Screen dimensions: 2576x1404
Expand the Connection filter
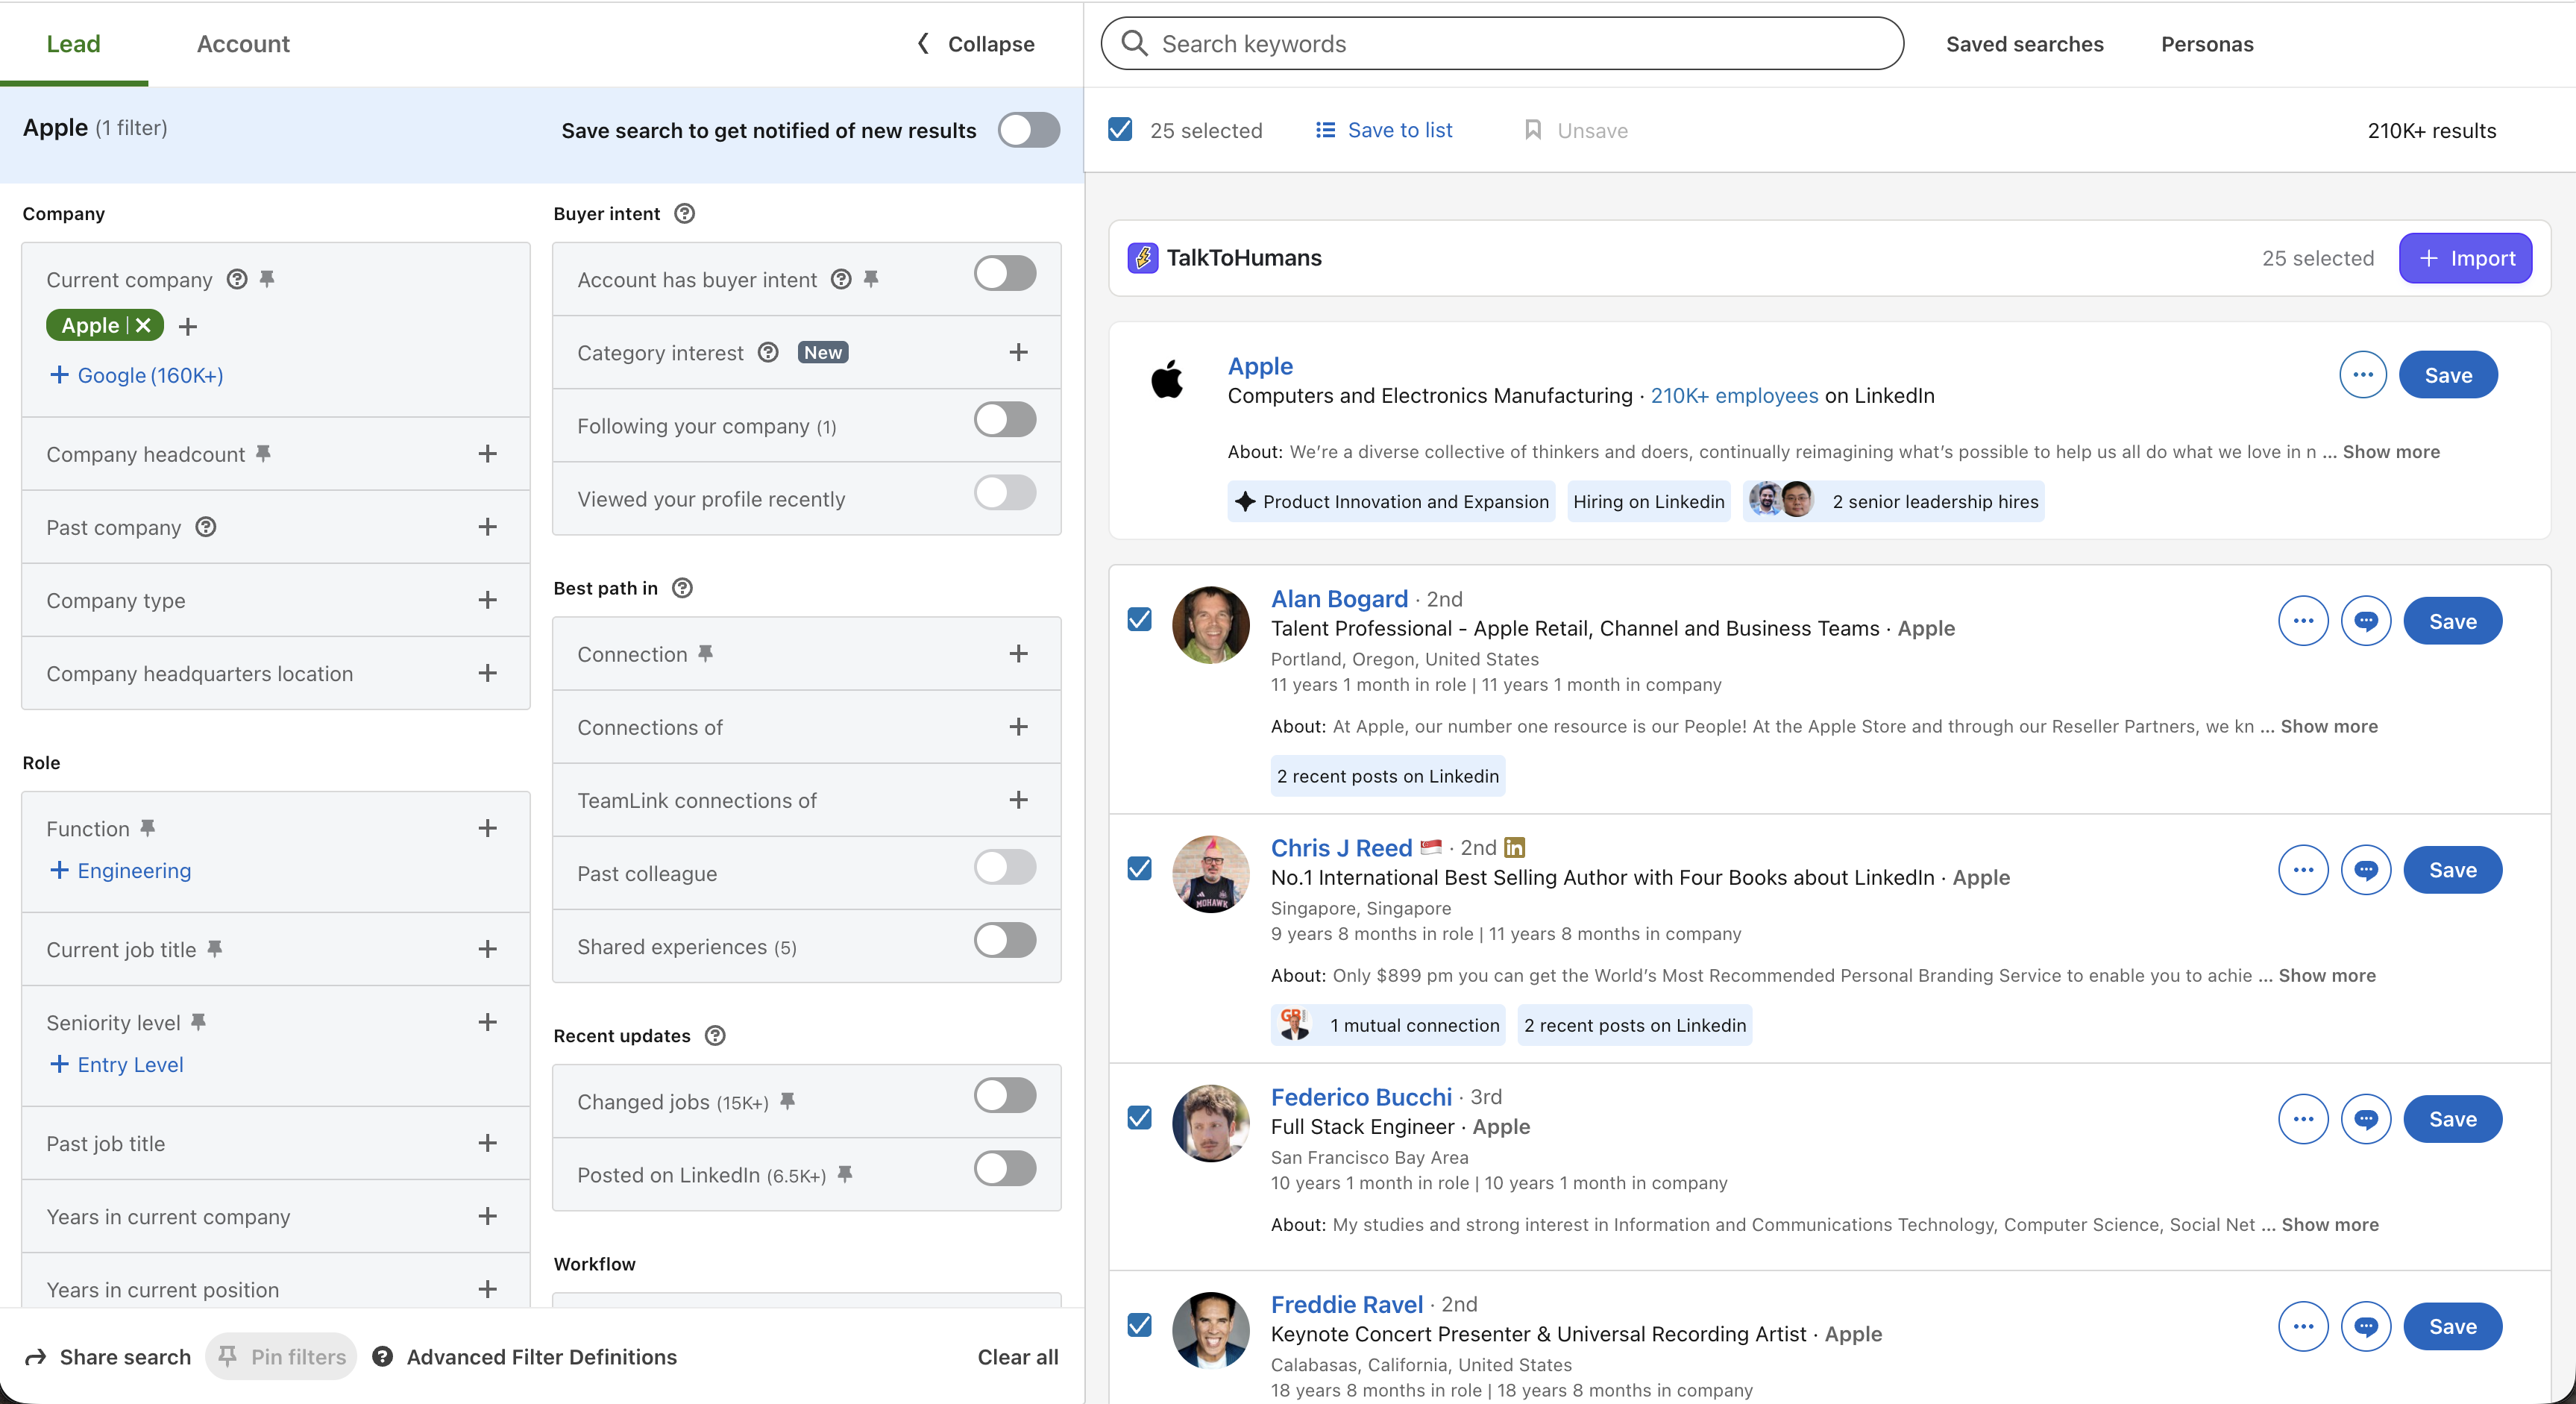(1018, 654)
